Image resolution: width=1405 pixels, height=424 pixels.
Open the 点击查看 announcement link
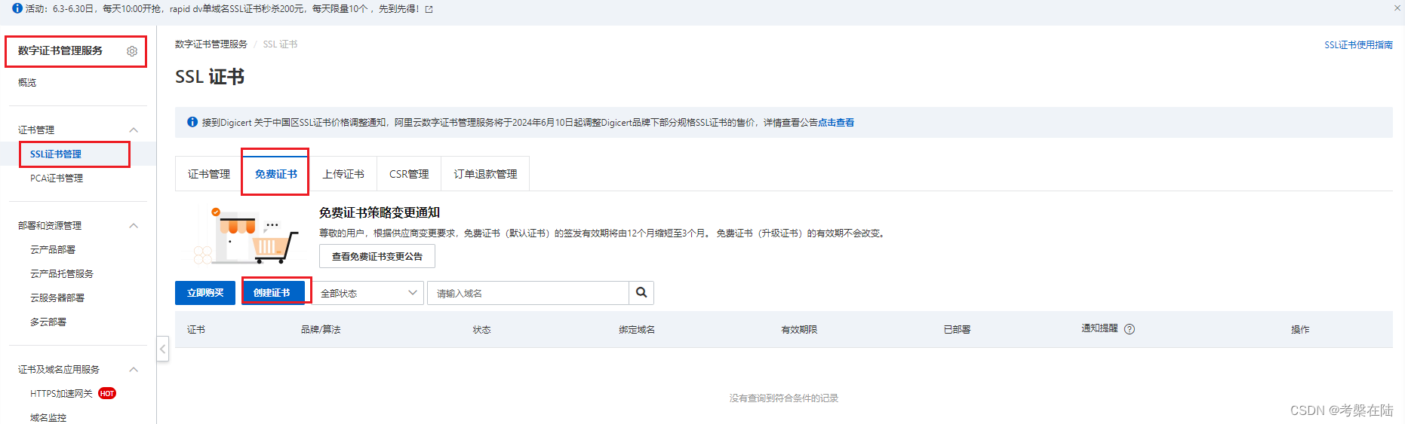pyautogui.click(x=836, y=123)
